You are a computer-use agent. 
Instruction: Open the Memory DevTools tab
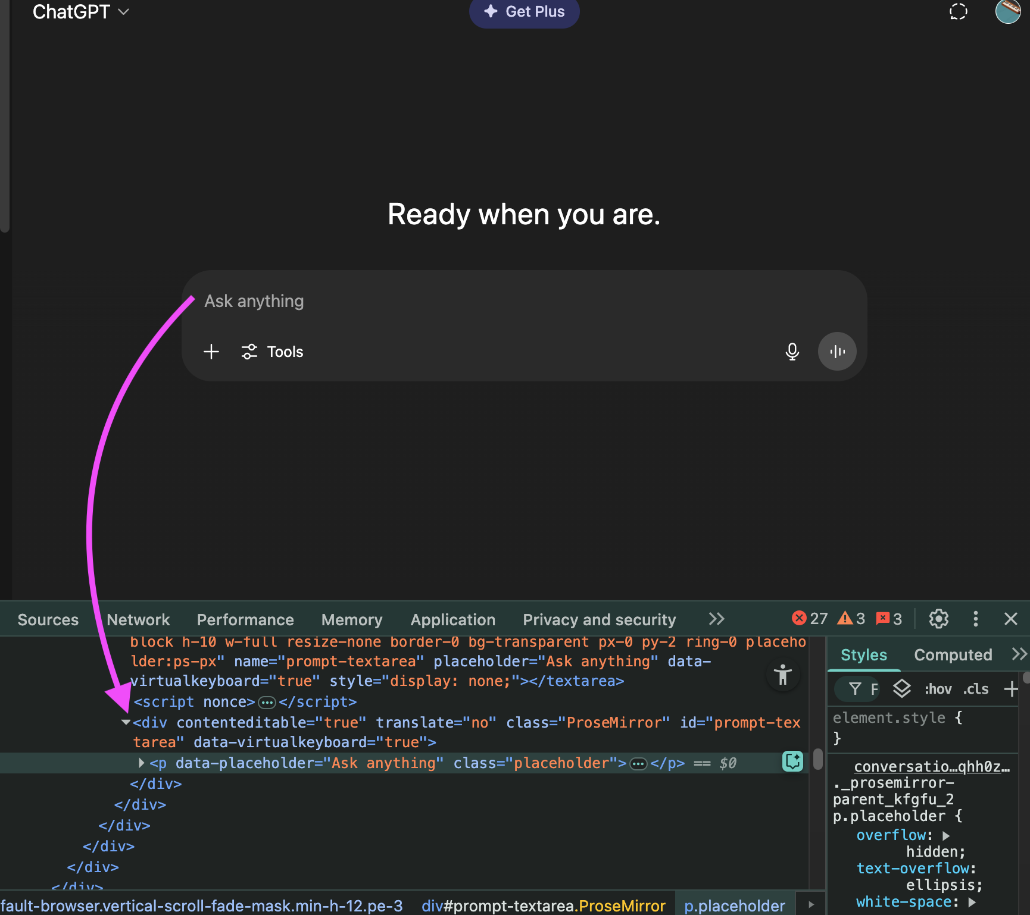point(352,620)
